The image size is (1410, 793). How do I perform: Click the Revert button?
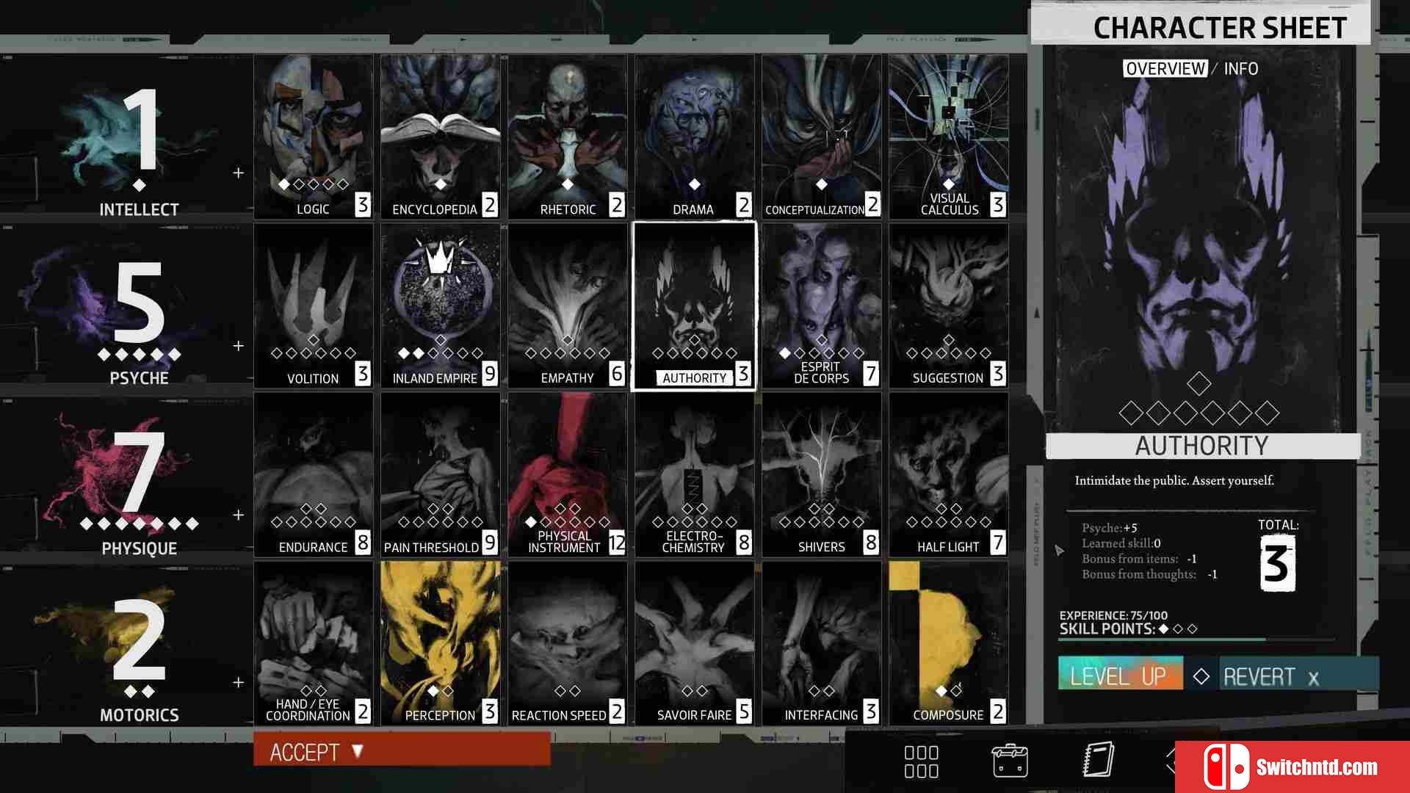(1299, 673)
